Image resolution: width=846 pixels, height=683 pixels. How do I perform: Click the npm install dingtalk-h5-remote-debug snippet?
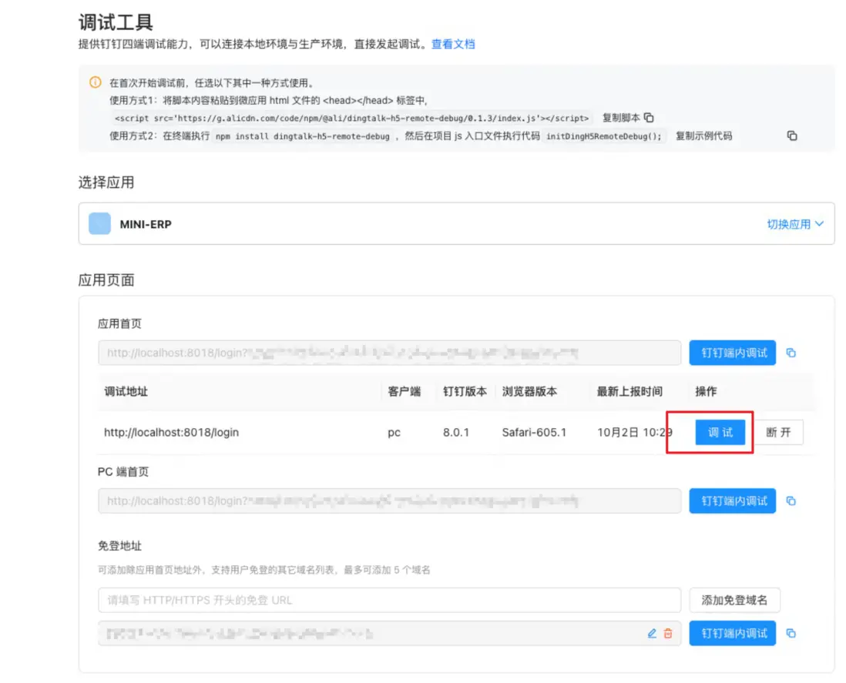[x=303, y=136]
